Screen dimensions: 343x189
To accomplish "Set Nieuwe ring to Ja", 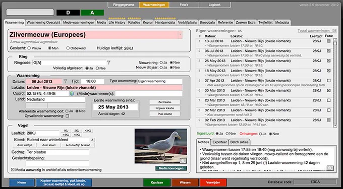I will click(161, 62).
